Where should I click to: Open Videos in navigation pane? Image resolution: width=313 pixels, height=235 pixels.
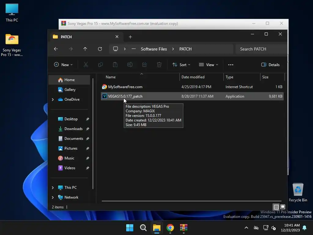click(x=70, y=168)
